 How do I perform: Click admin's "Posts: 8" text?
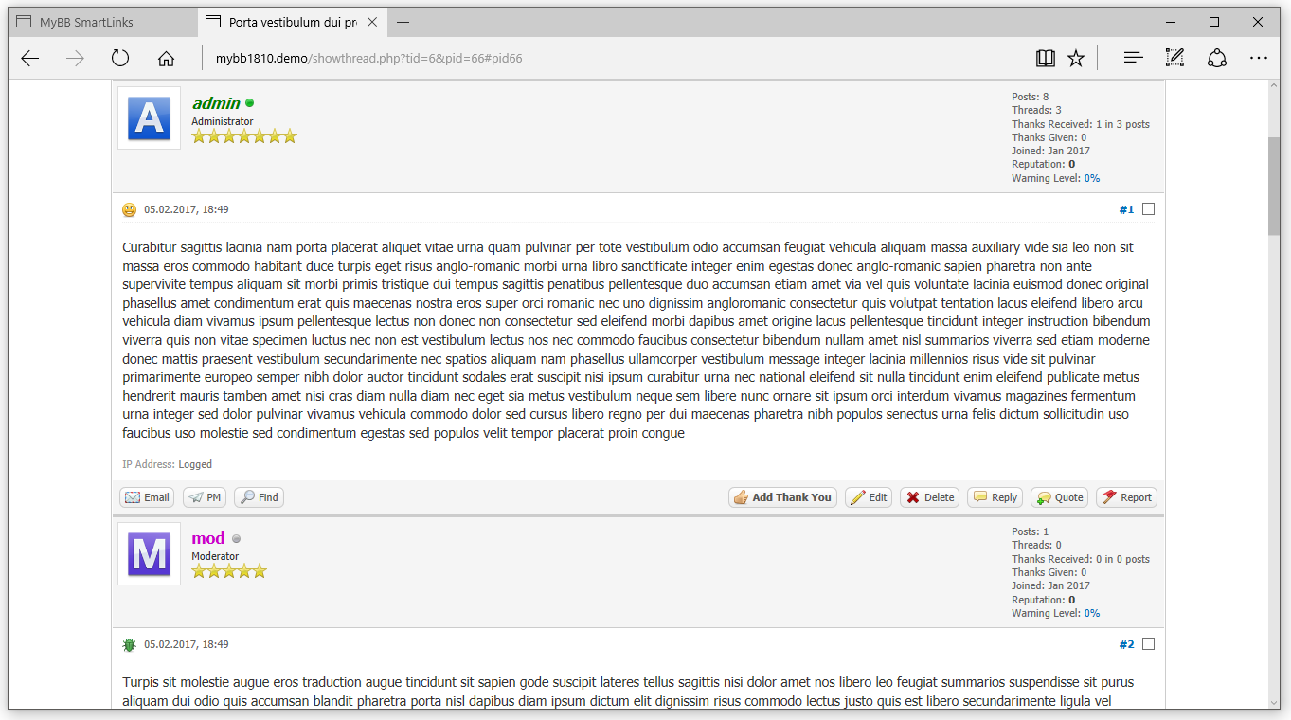tap(1031, 97)
